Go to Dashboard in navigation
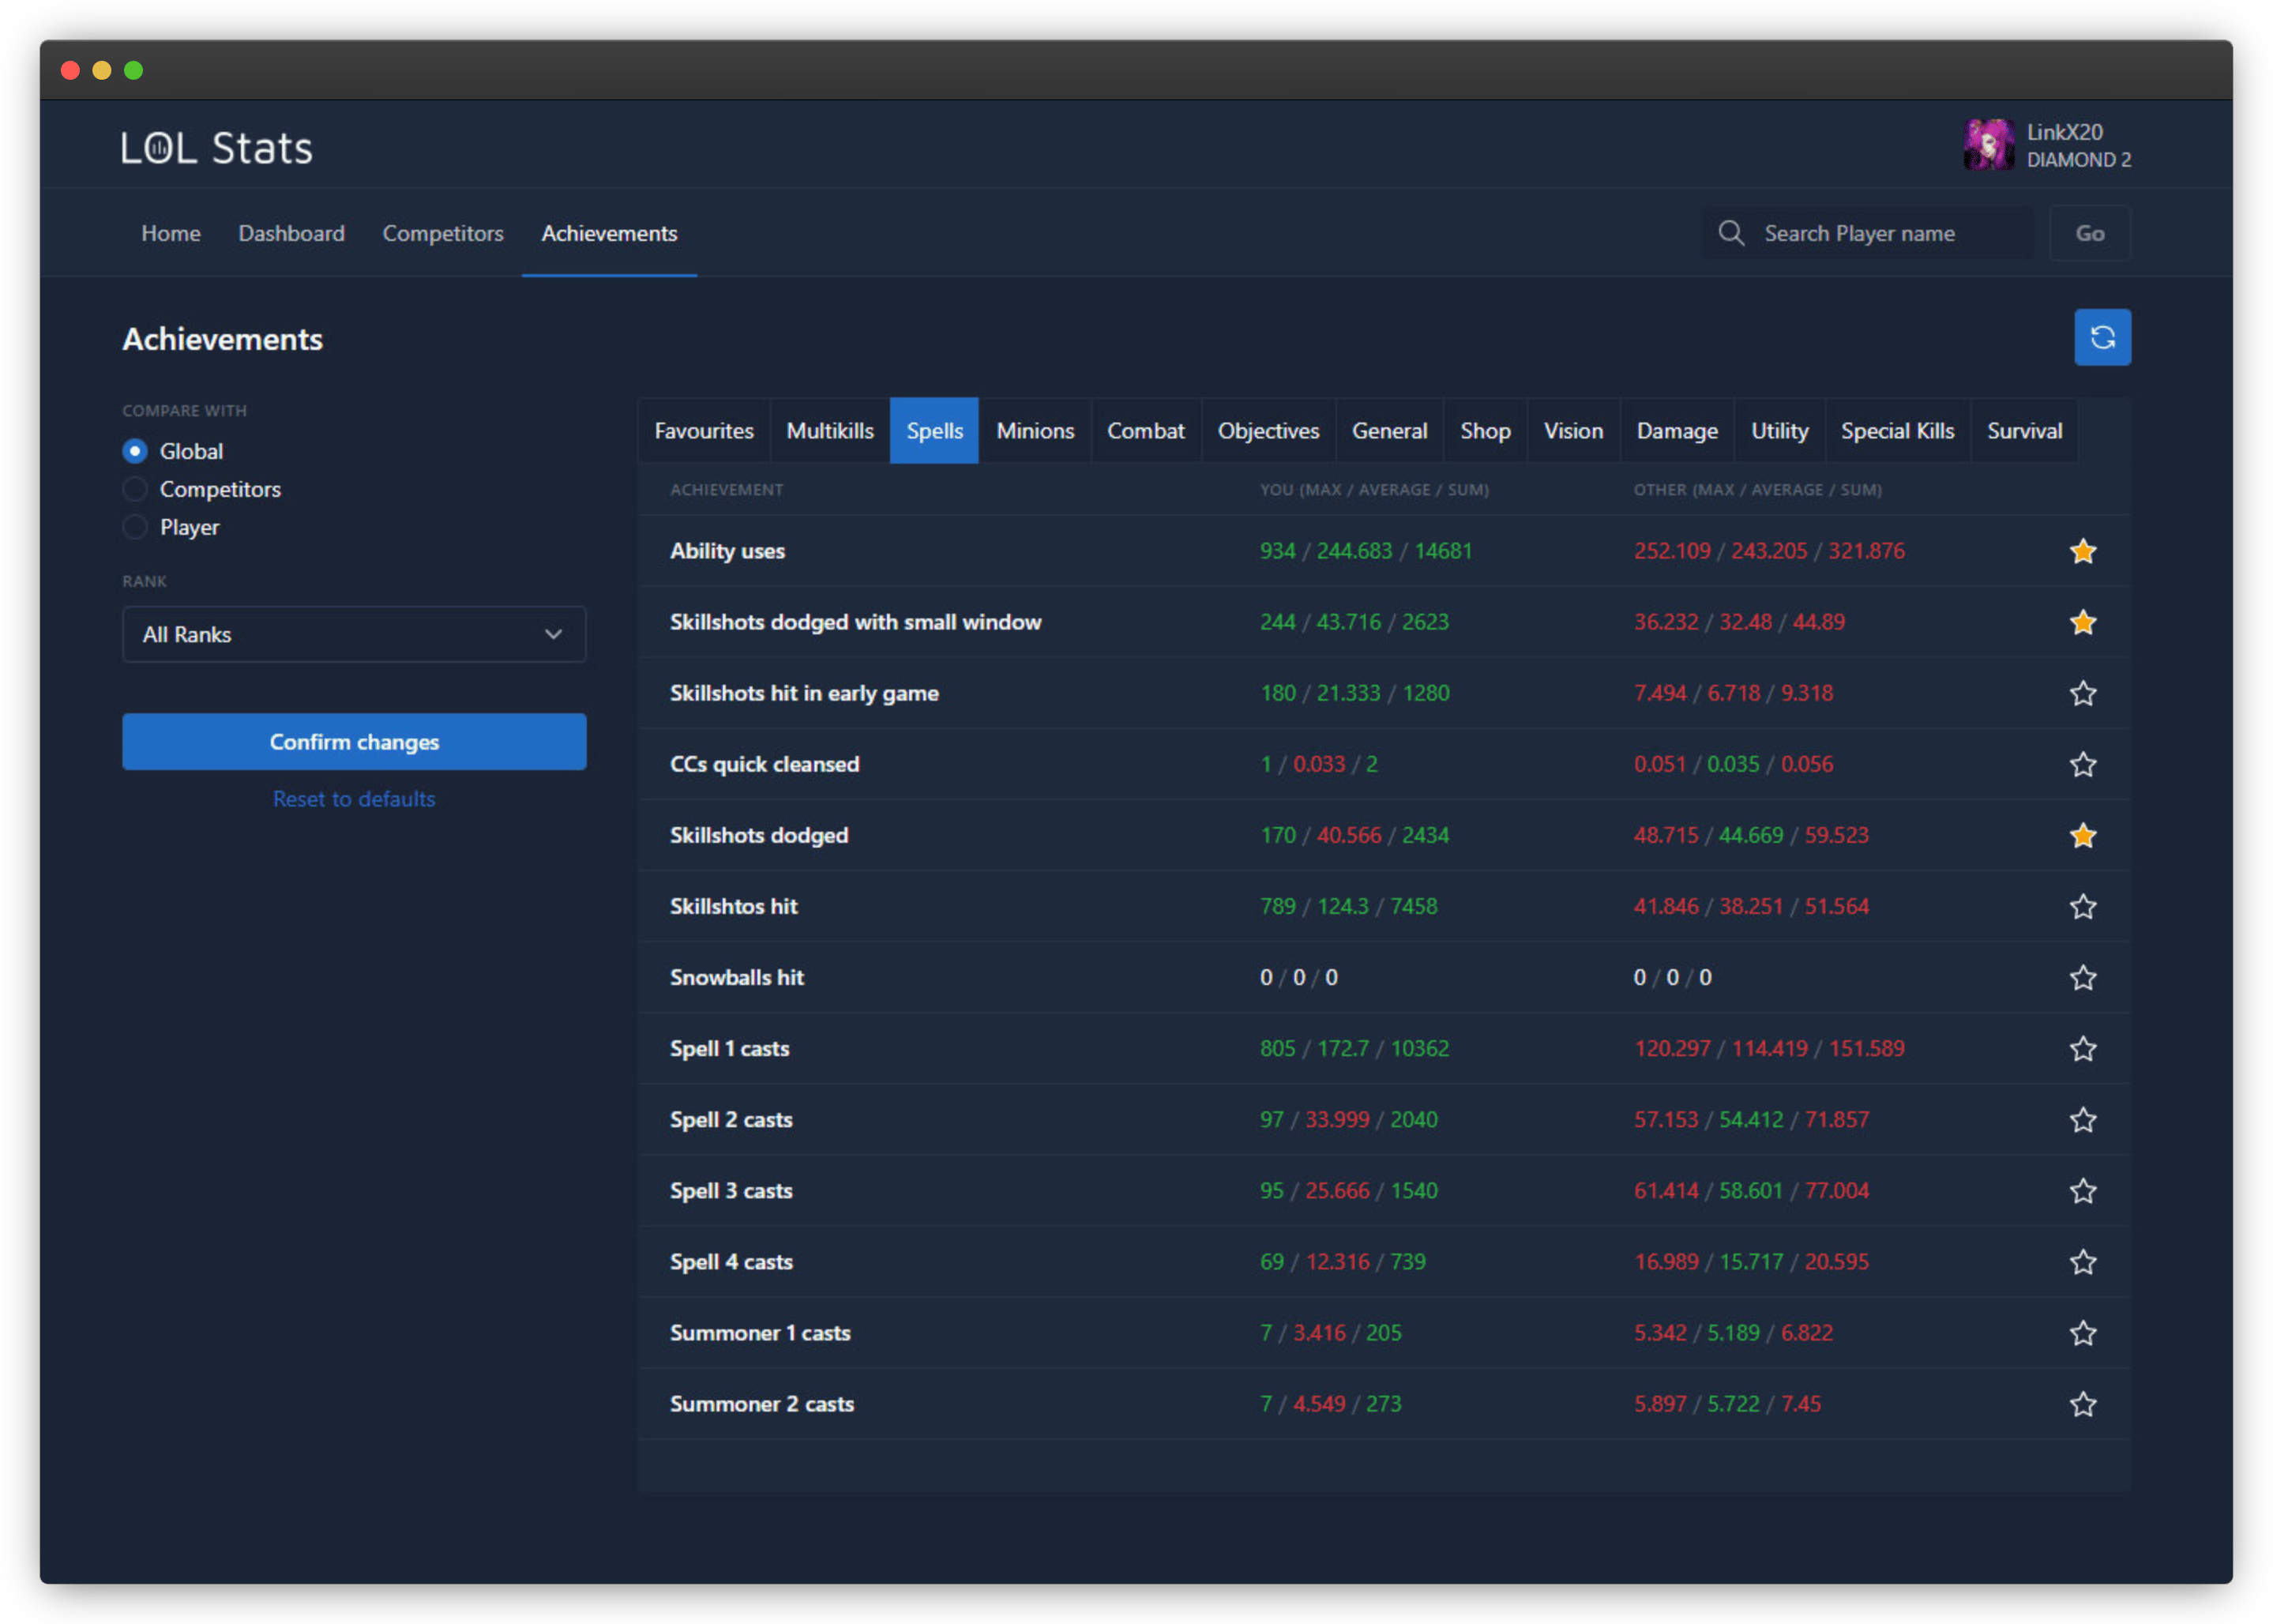This screenshot has width=2273, height=1624. pyautogui.click(x=291, y=233)
